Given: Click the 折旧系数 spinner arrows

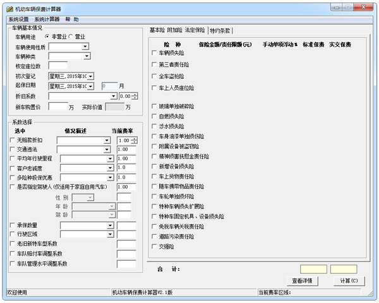Looking at the screenshot, I should (x=135, y=96).
